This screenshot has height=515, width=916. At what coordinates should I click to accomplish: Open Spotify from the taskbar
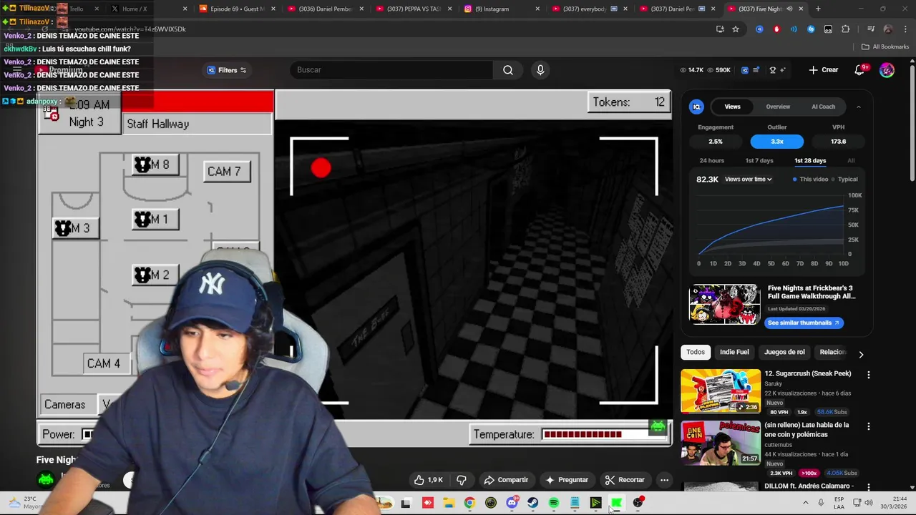click(554, 503)
